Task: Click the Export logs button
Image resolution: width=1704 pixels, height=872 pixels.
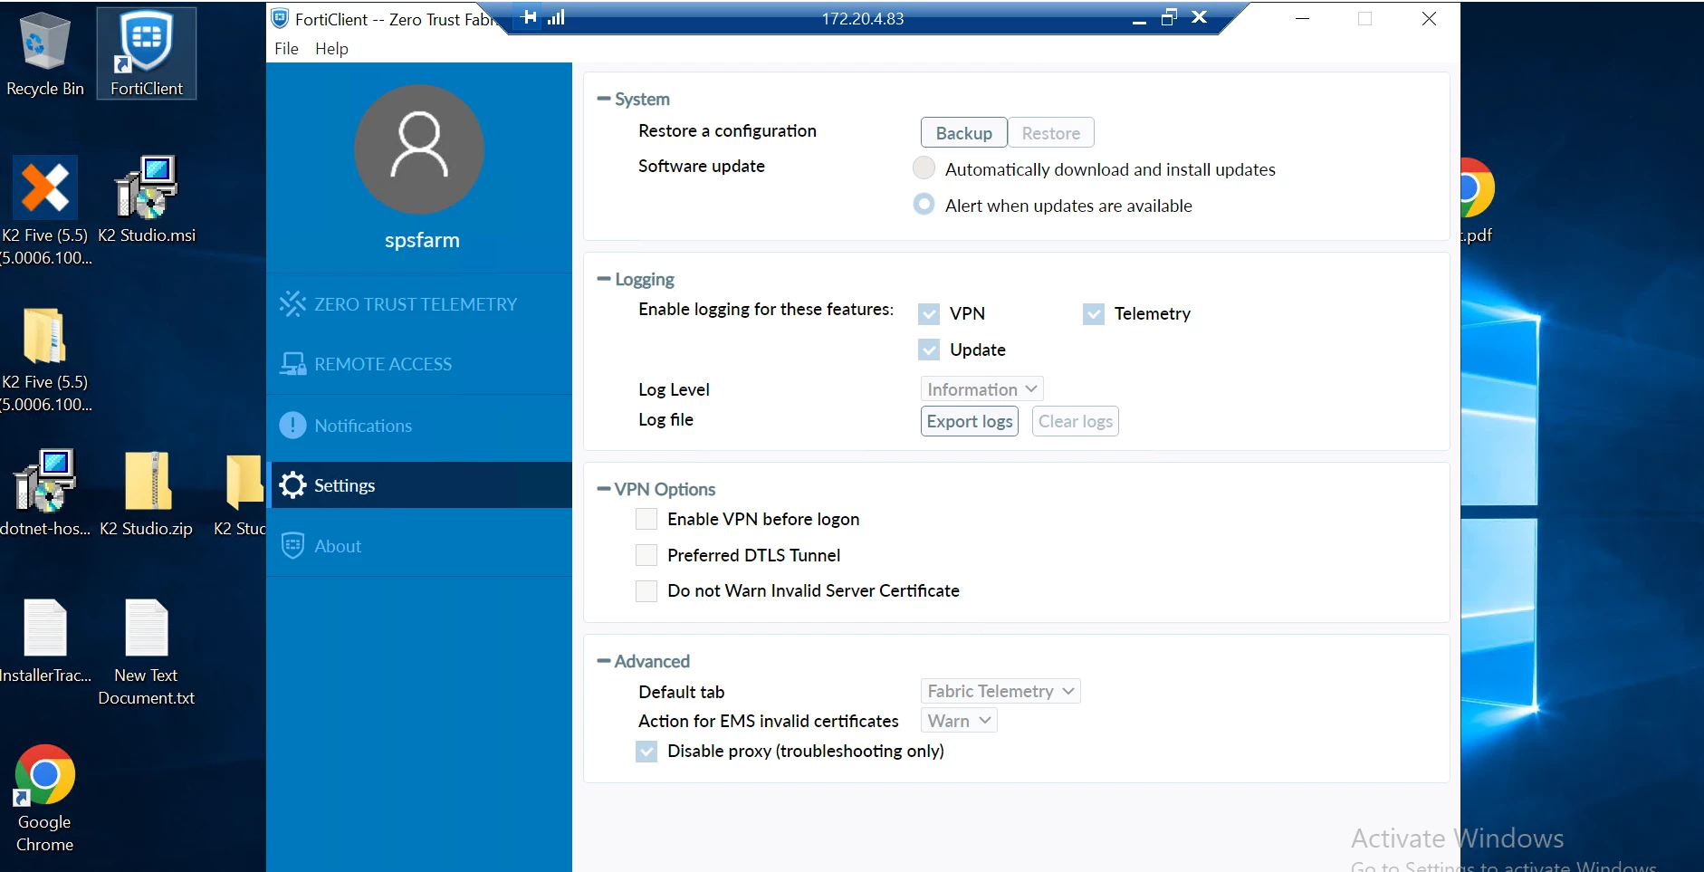Action: point(970,421)
